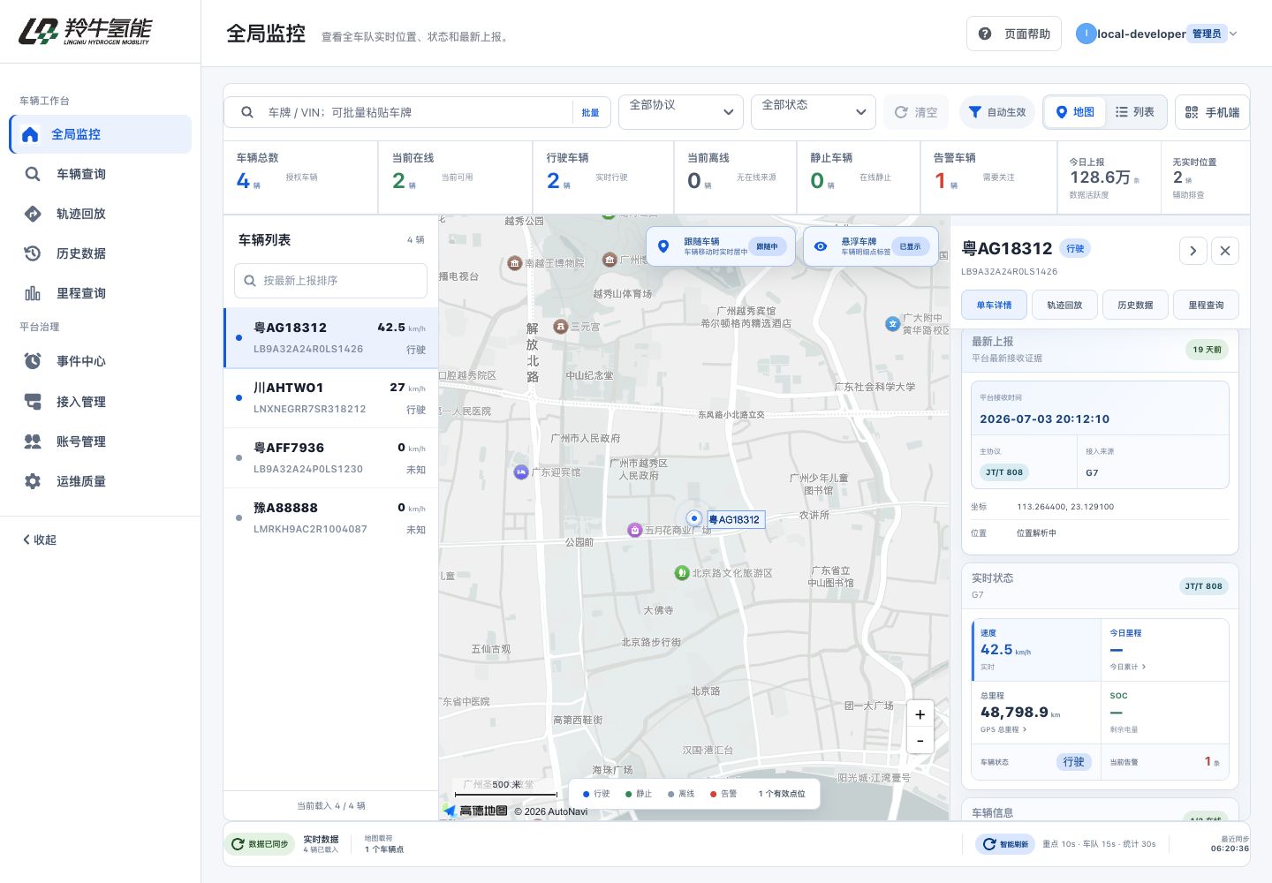Click the user avatar icon
This screenshot has width=1272, height=883.
pos(1086,34)
